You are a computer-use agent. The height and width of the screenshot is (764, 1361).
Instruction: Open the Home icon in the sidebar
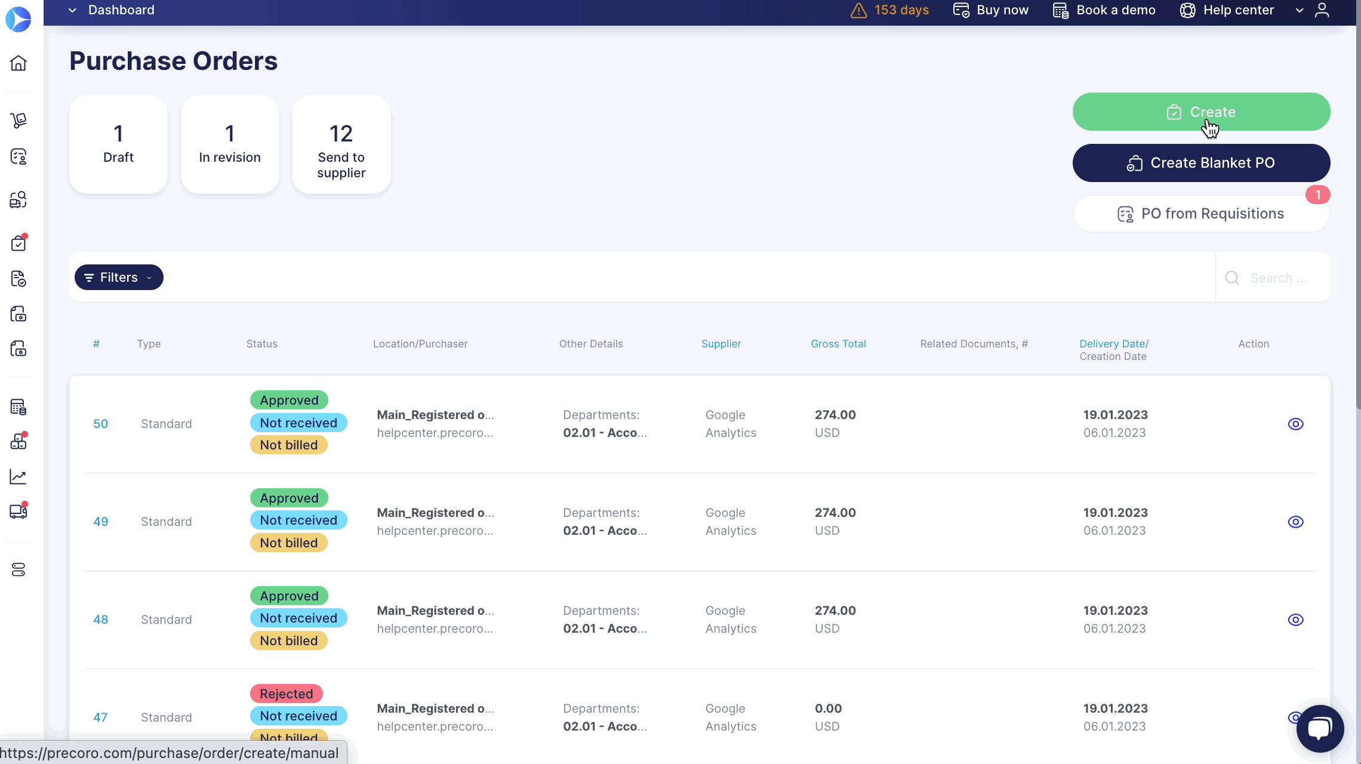pos(19,63)
